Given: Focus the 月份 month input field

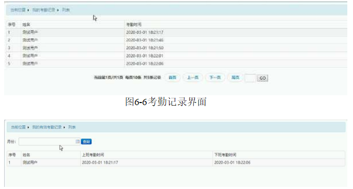Looking at the screenshot, I should pos(49,142).
